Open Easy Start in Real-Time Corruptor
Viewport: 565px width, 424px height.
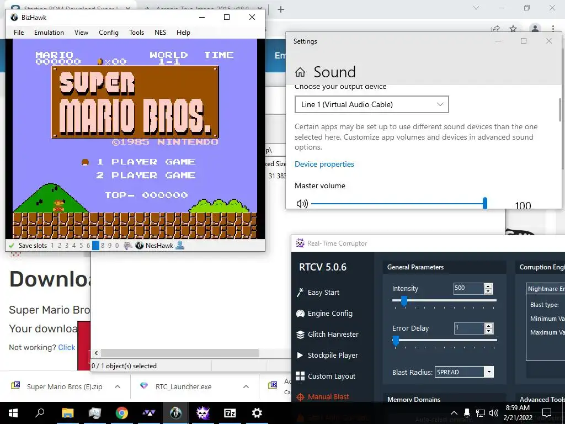tap(323, 293)
